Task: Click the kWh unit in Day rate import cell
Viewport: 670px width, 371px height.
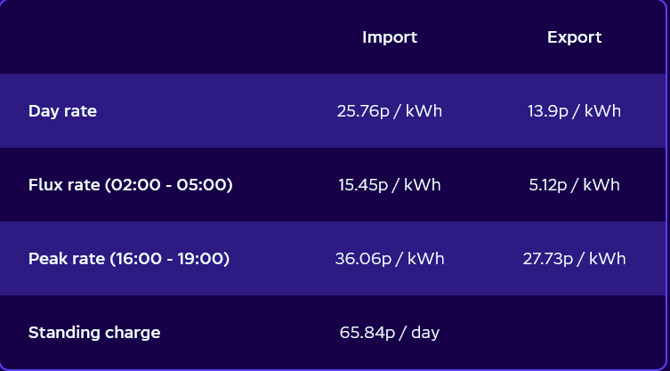Action: coord(424,111)
